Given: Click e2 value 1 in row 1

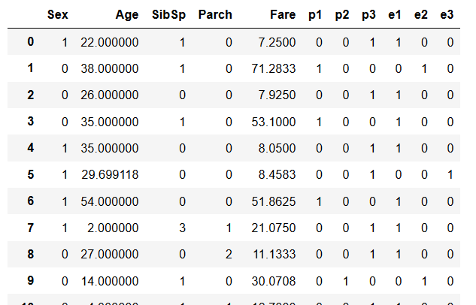Looking at the screenshot, I should click(424, 68).
